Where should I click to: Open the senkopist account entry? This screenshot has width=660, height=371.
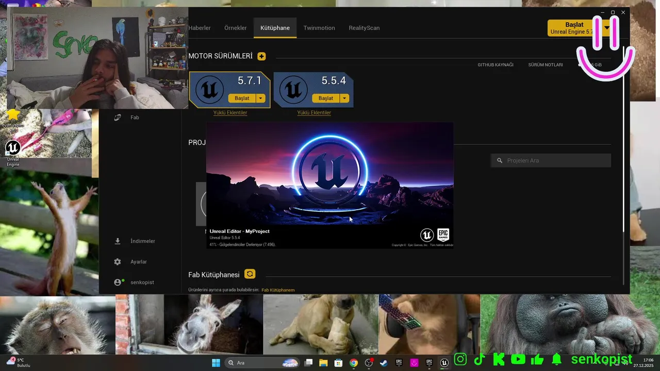tap(134, 282)
